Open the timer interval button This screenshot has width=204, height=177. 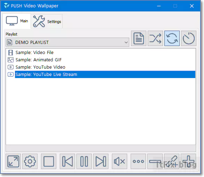189,38
